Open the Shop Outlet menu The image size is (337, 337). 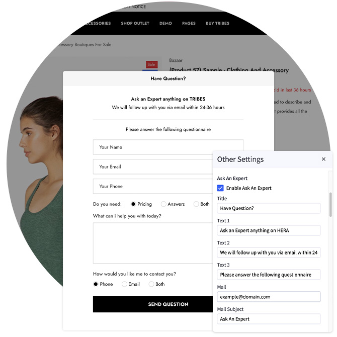coord(135,23)
